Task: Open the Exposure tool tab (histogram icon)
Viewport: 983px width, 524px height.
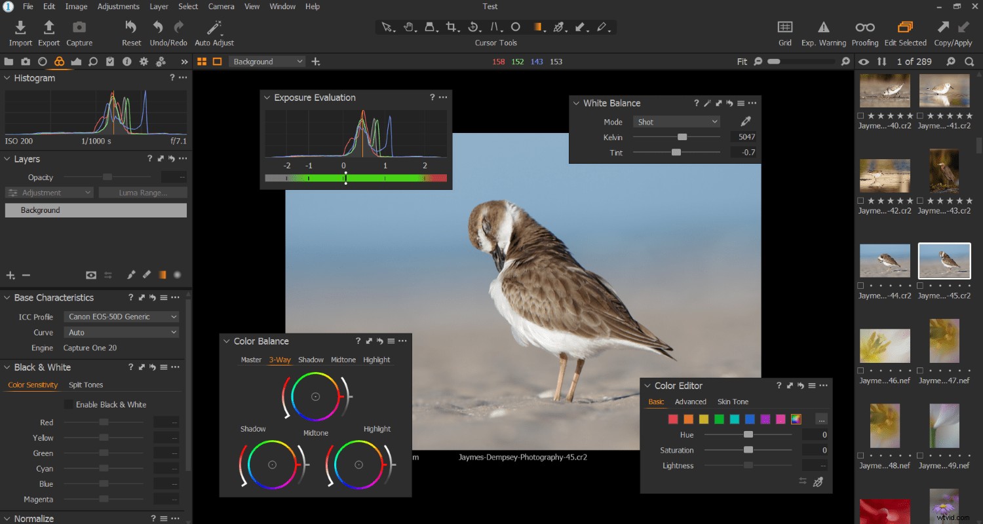Action: click(77, 61)
